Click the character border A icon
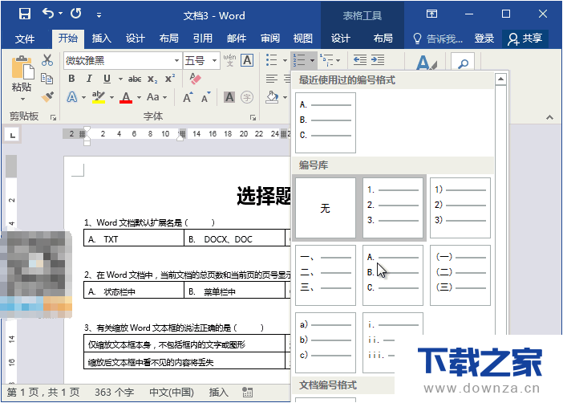This screenshot has width=563, height=403. point(247,60)
